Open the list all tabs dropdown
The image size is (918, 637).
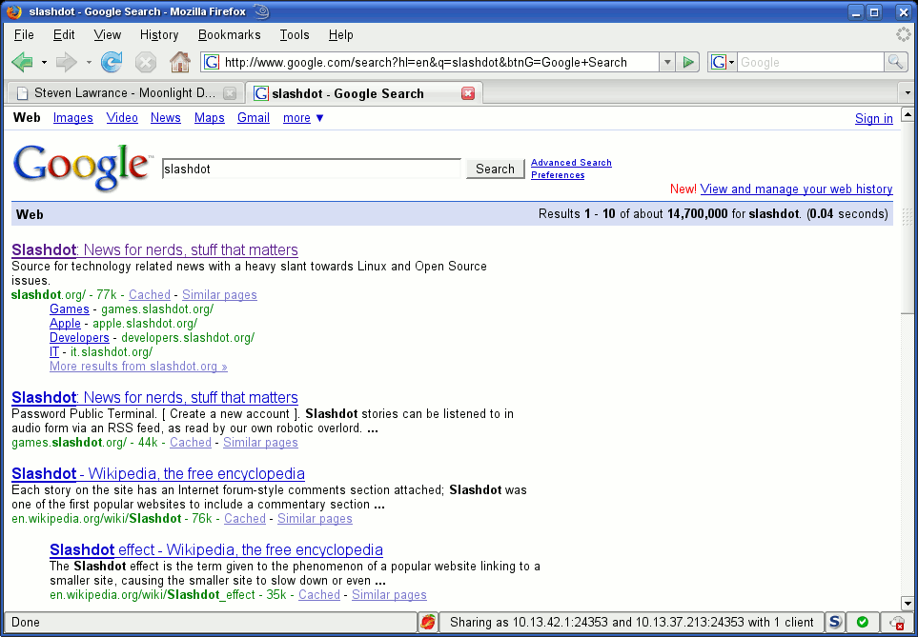pyautogui.click(x=908, y=93)
